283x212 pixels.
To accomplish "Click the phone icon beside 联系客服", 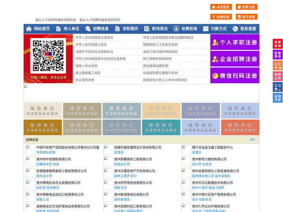I will tap(235, 29).
